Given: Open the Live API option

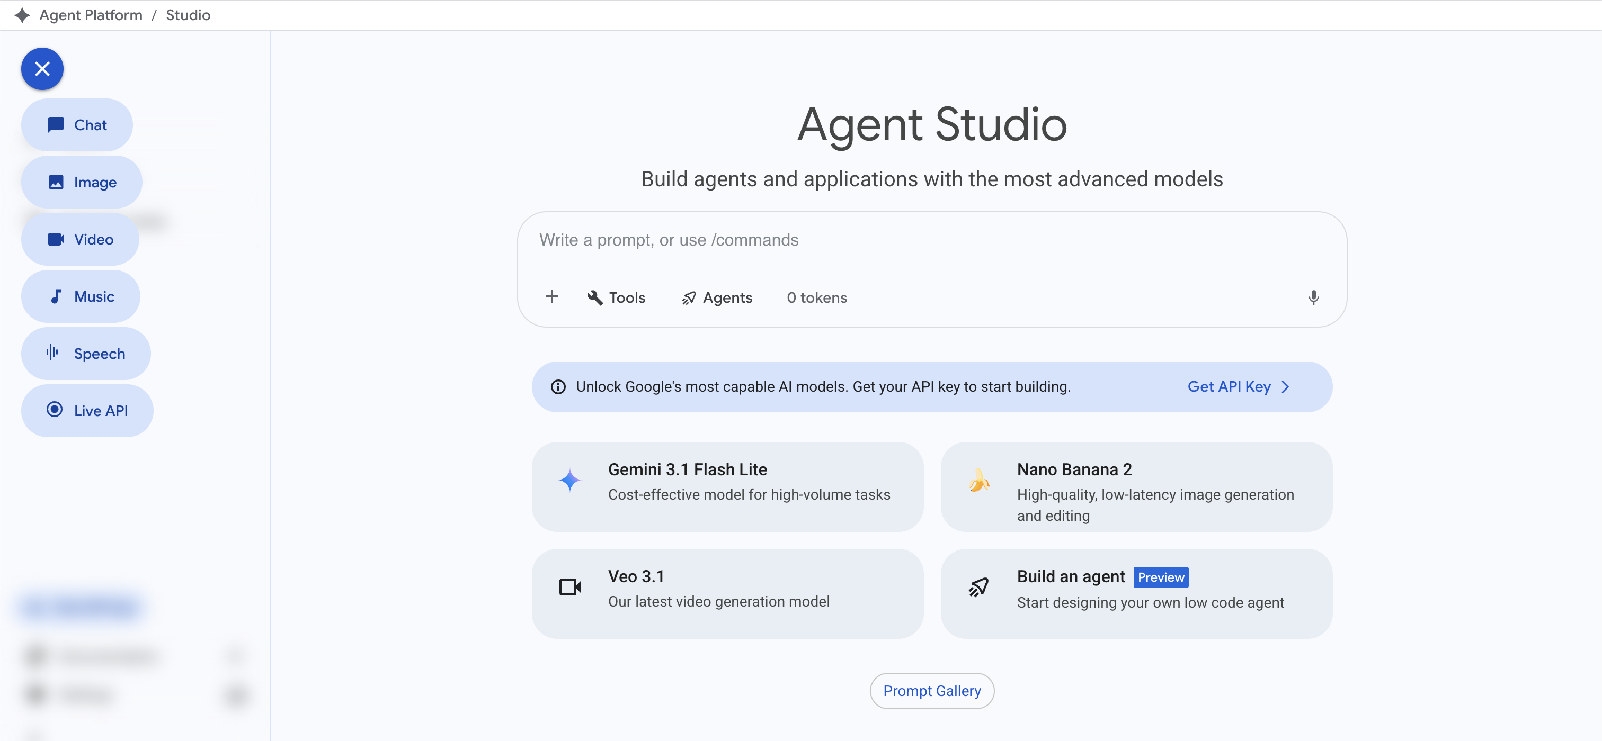Looking at the screenshot, I should coord(87,411).
